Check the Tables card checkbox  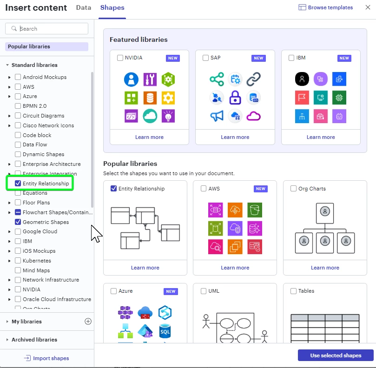[293, 291]
